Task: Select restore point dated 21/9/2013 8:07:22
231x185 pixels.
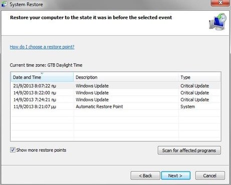Action: pyautogui.click(x=116, y=86)
